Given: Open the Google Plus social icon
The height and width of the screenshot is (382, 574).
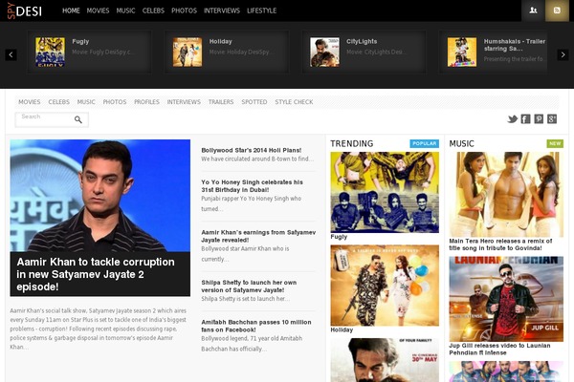Looking at the screenshot, I should (x=552, y=118).
